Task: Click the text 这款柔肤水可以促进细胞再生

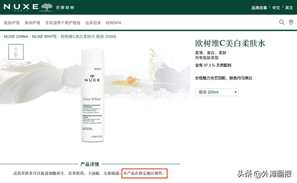Action: point(39,173)
